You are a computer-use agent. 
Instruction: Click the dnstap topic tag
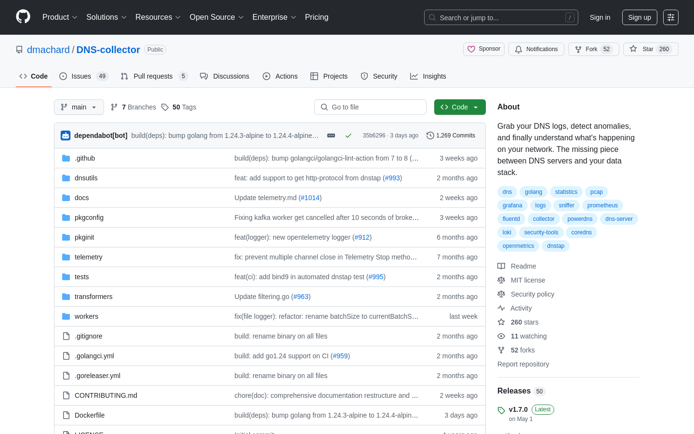tap(556, 246)
